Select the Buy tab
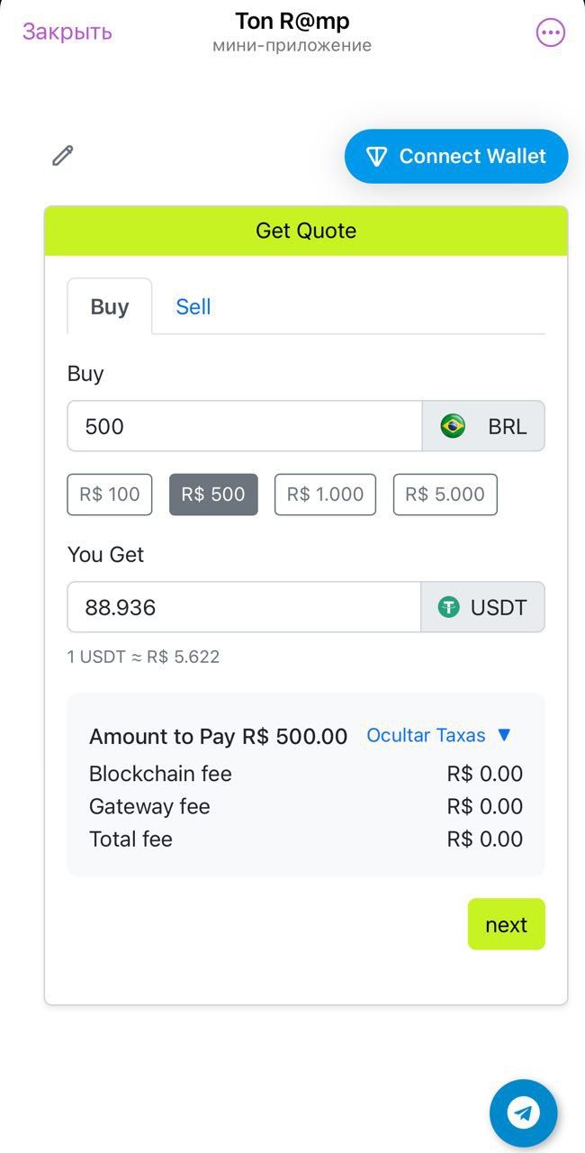This screenshot has width=585, height=1153. tap(109, 306)
